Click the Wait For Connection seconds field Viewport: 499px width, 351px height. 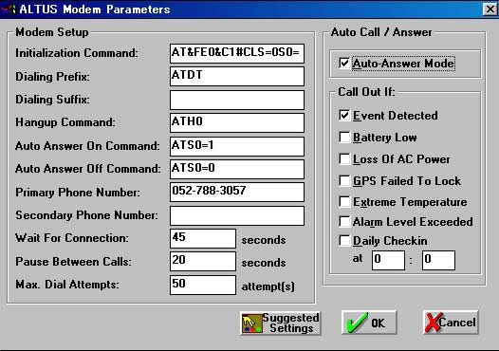point(203,238)
